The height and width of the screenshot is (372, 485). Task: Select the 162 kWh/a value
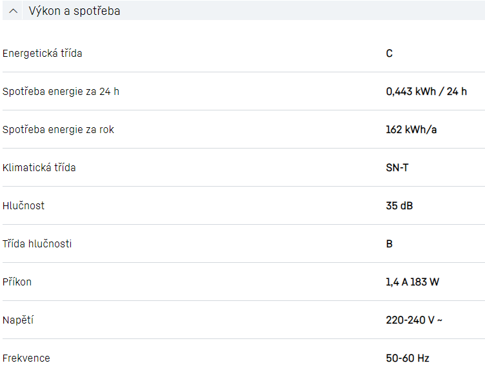(411, 129)
